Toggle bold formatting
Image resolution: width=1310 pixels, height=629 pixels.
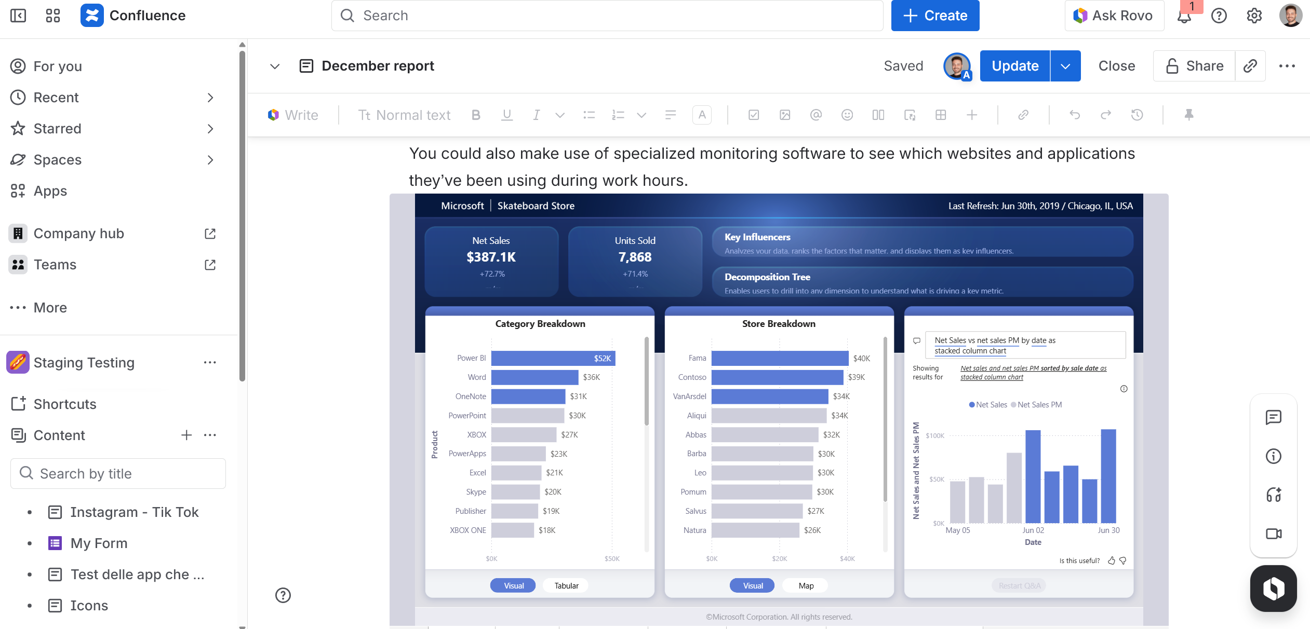pos(475,115)
